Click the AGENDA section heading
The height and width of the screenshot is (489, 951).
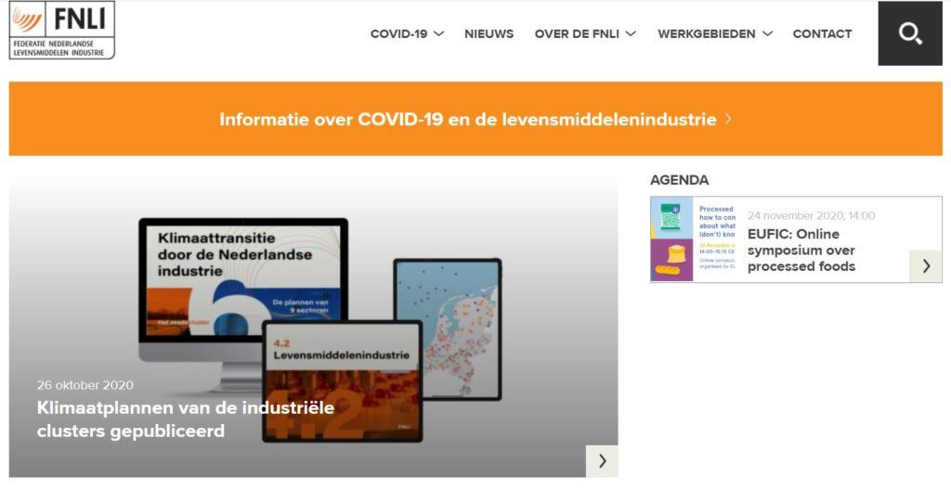coord(679,180)
